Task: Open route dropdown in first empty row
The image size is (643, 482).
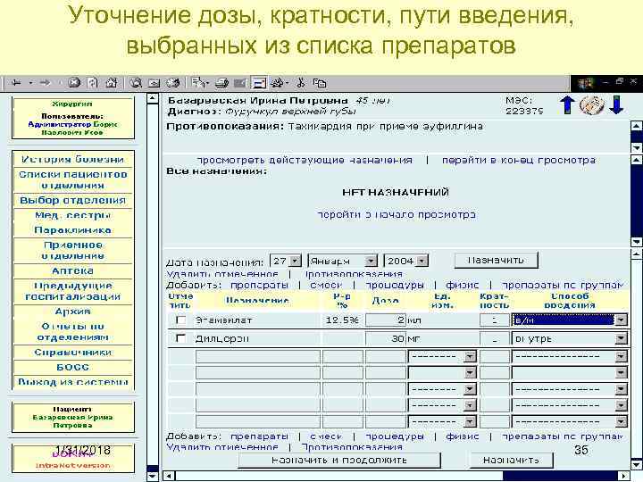Action: pos(570,356)
